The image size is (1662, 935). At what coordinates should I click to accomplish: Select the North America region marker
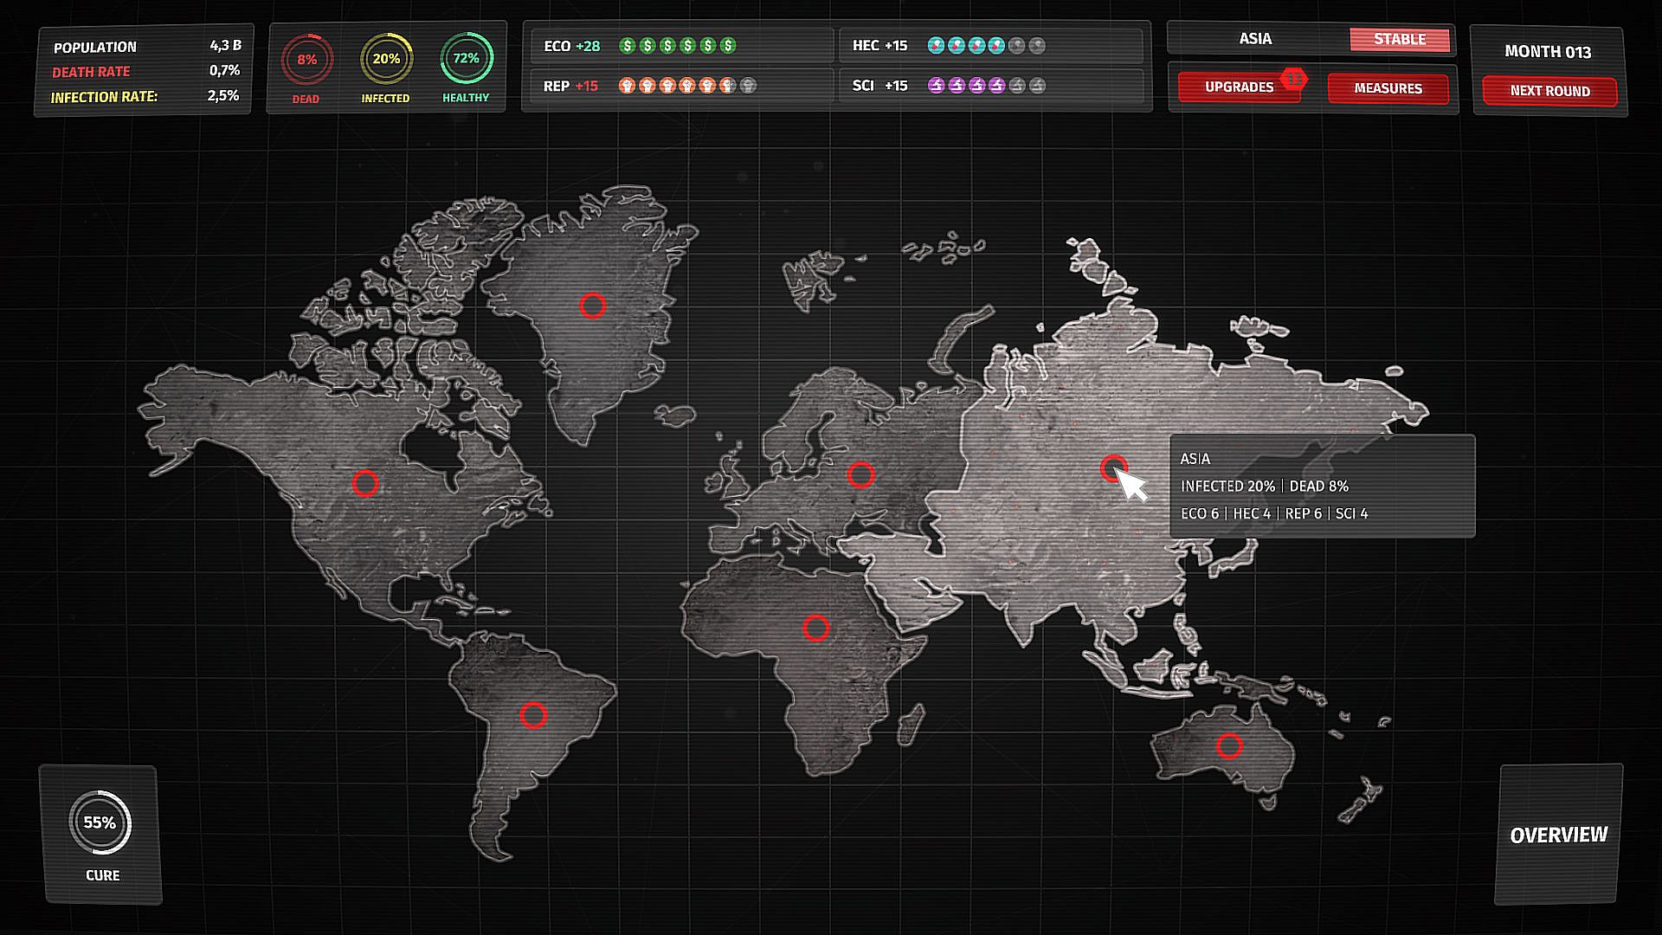pos(365,483)
